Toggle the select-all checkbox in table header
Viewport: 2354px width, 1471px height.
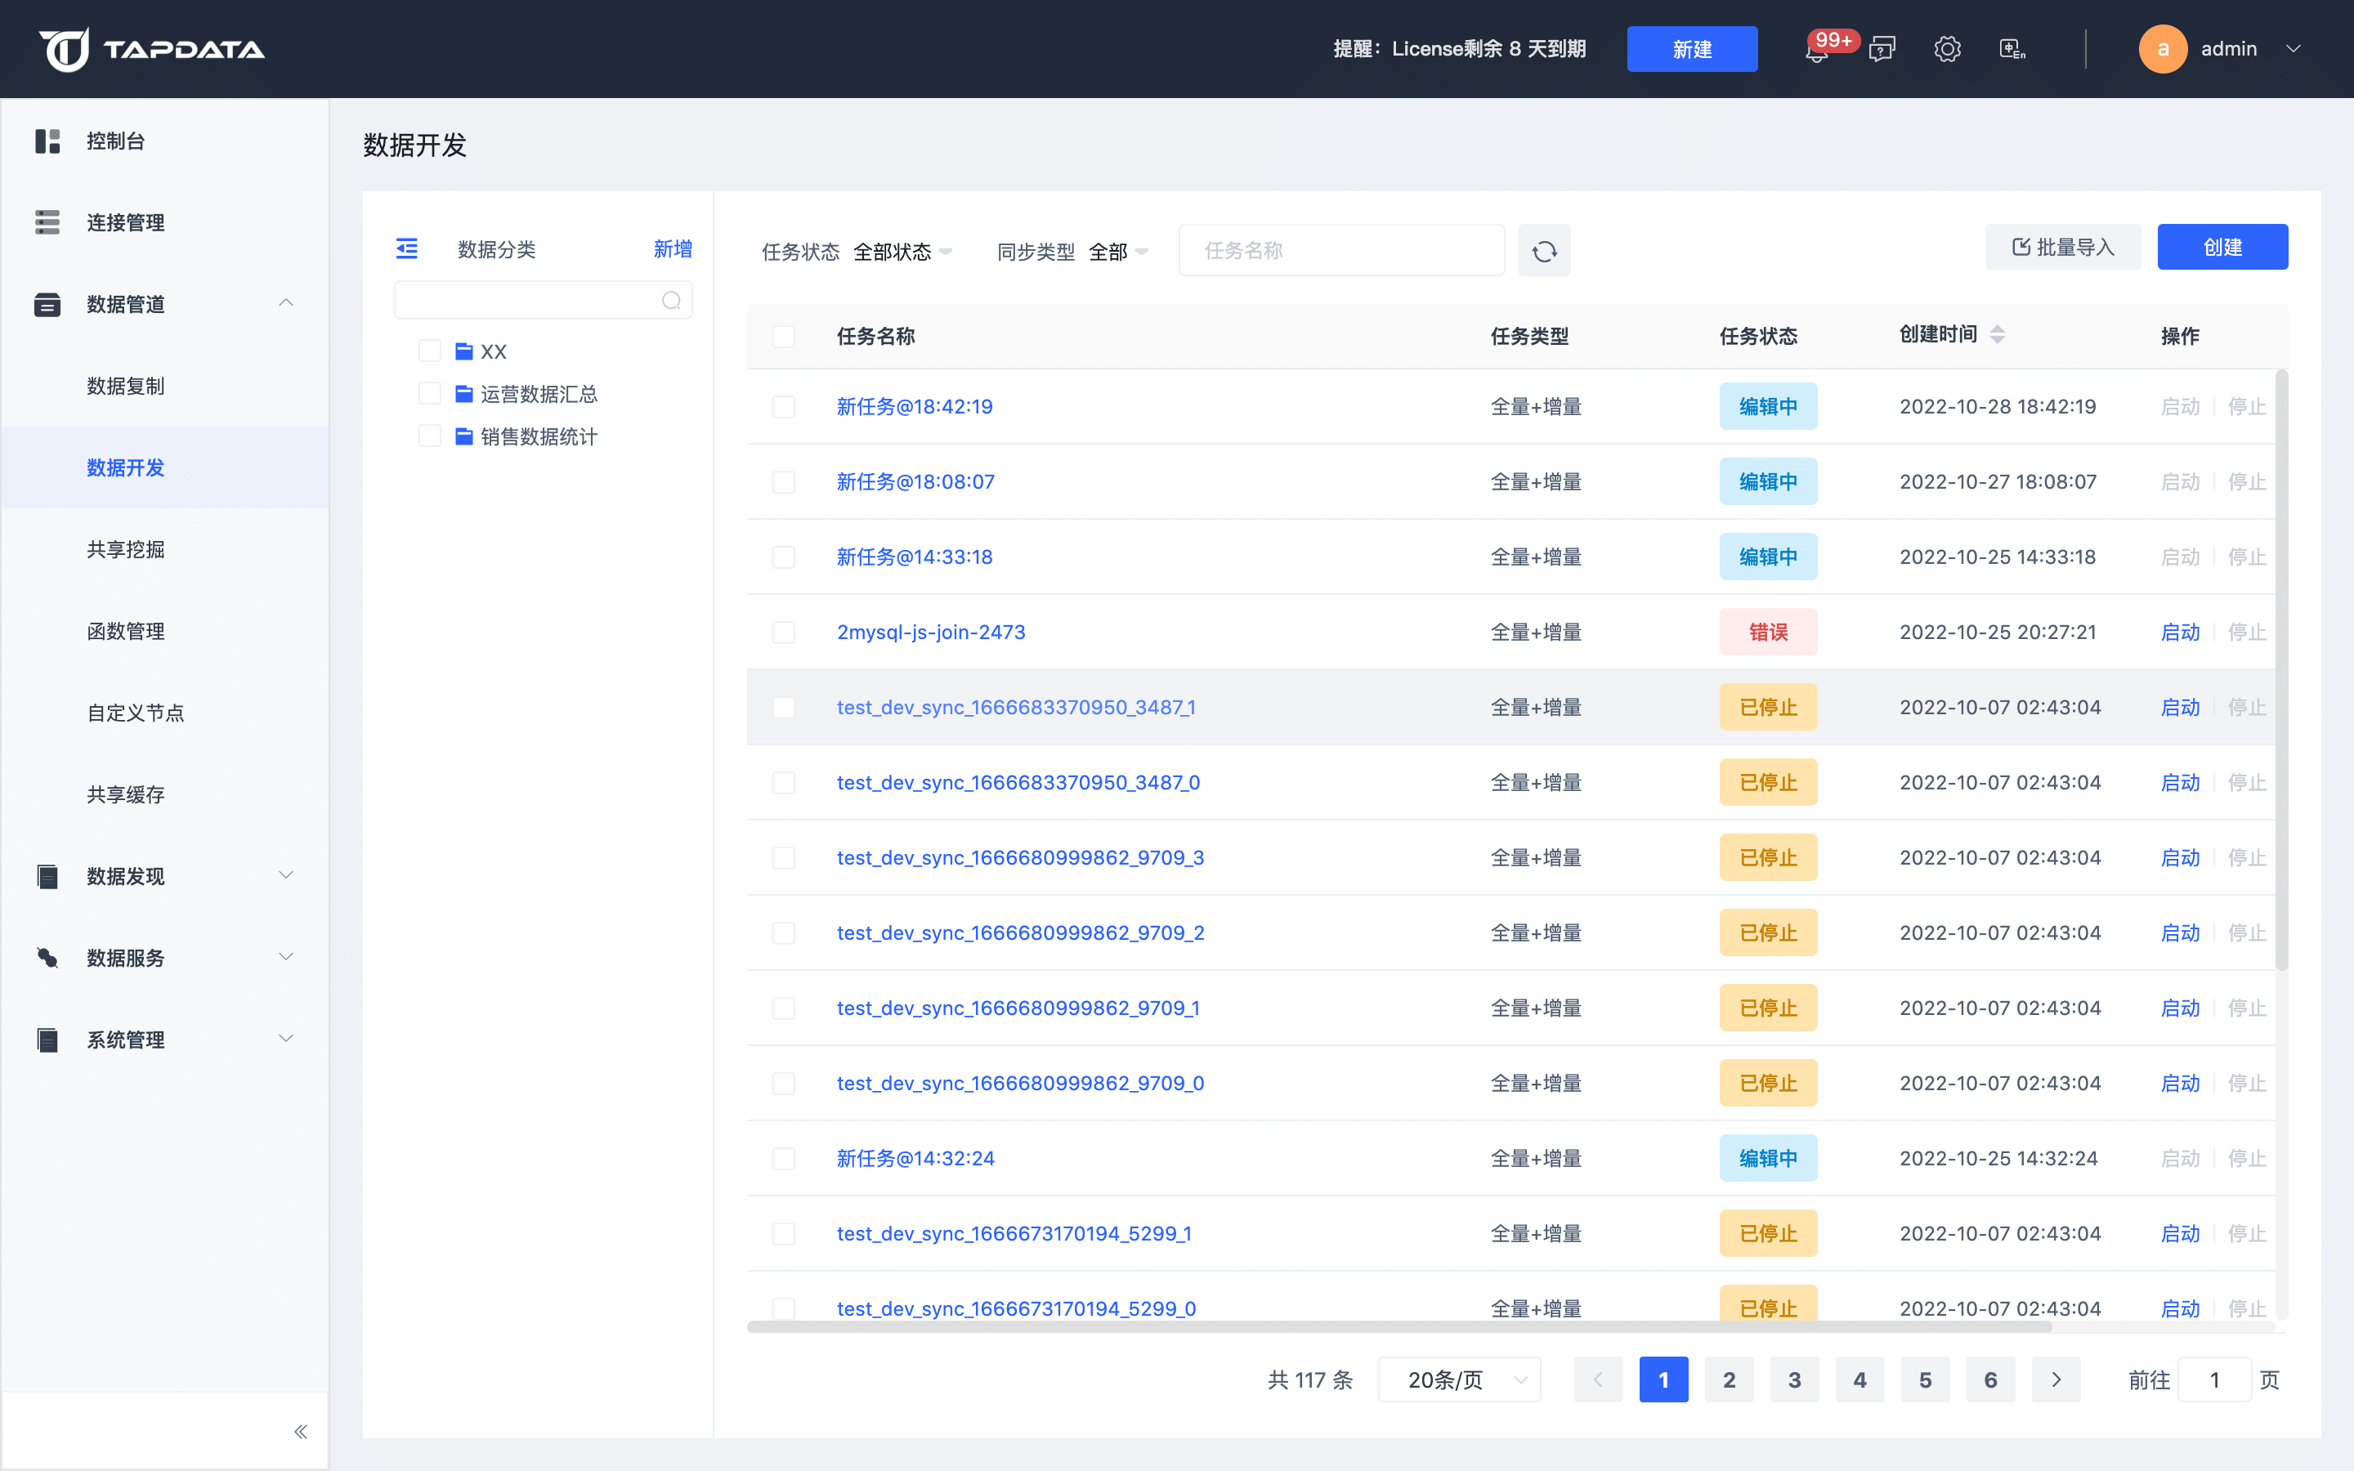[x=783, y=337]
